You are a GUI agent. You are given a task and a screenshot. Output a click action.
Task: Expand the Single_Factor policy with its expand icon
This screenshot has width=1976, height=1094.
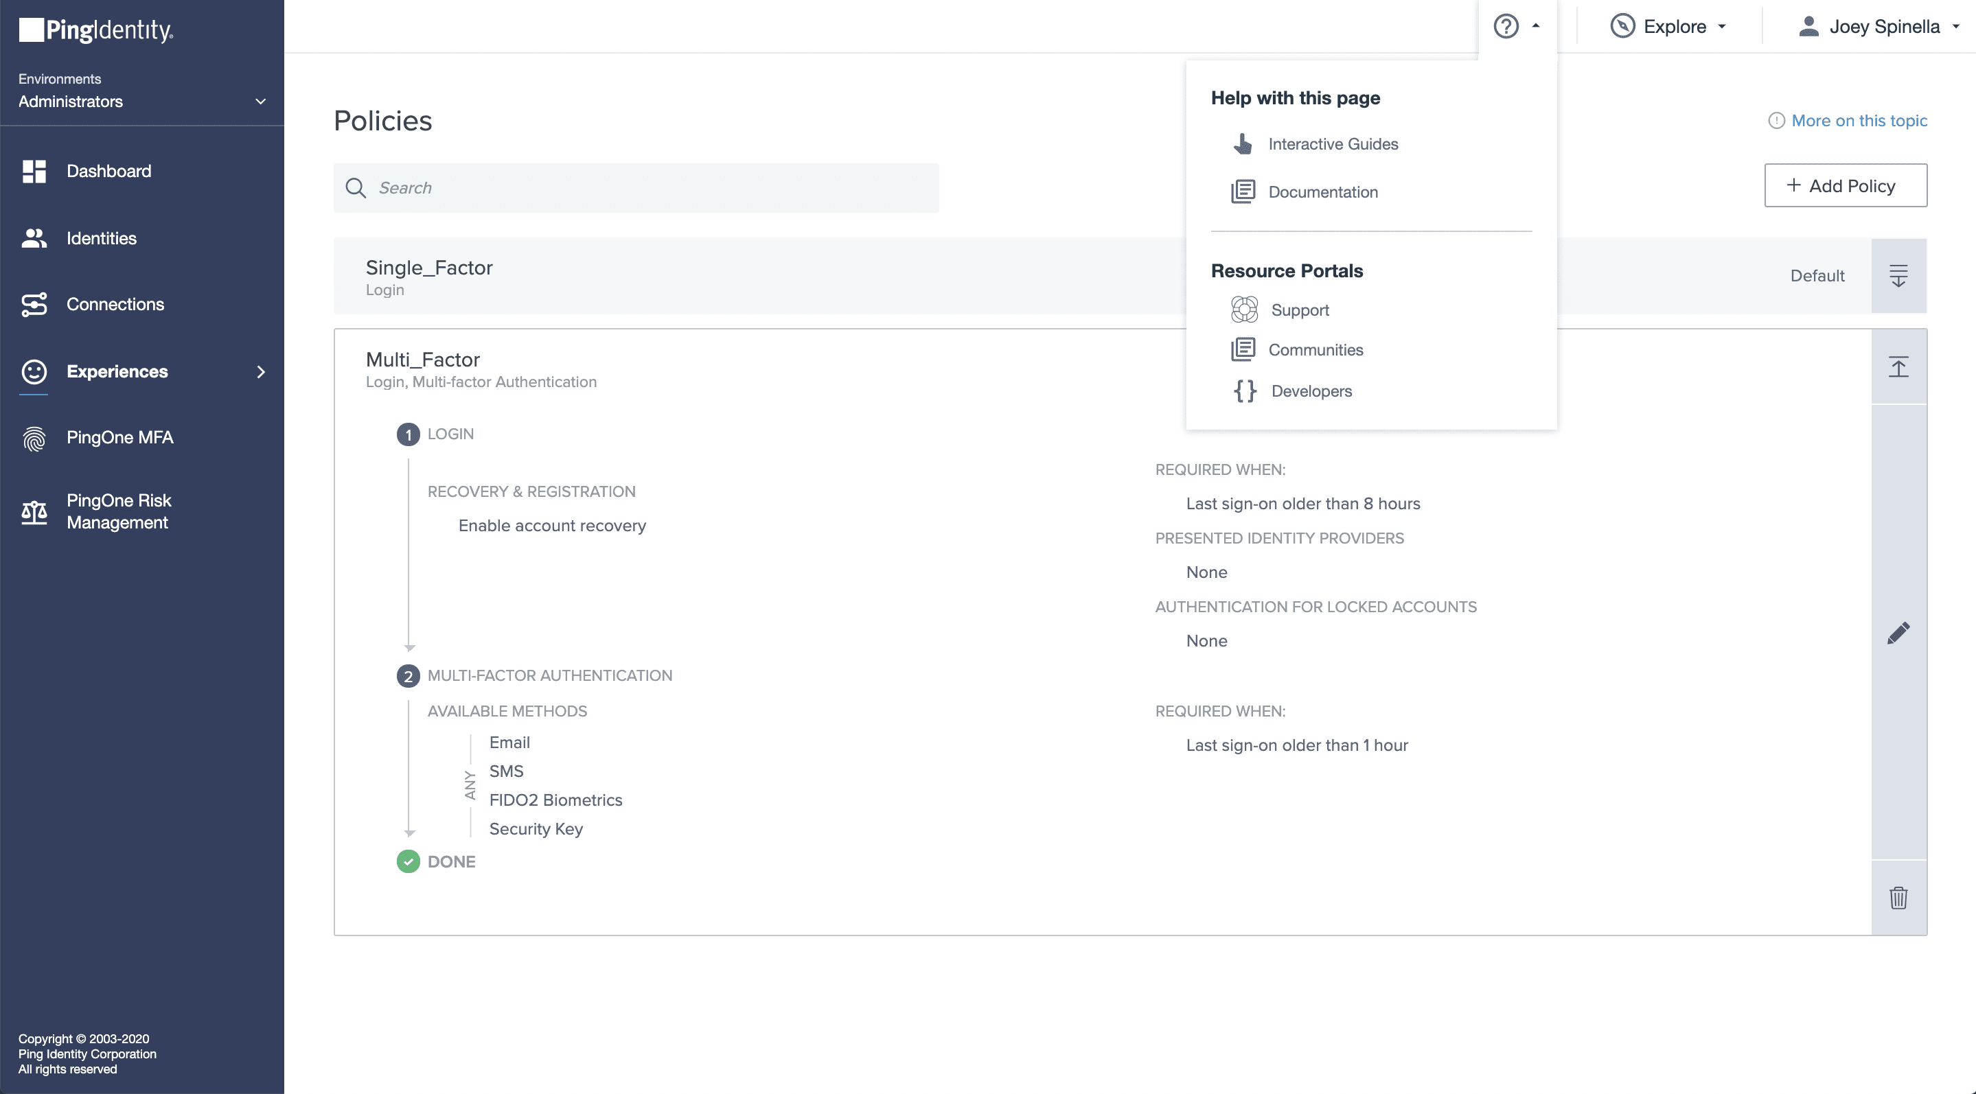click(1898, 275)
